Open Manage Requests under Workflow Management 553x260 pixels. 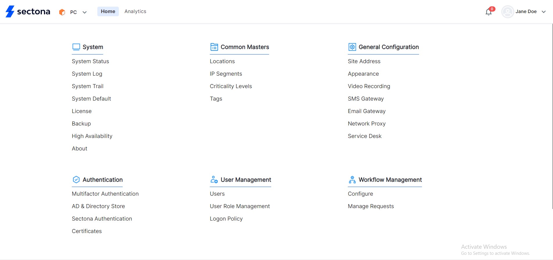[x=371, y=206]
